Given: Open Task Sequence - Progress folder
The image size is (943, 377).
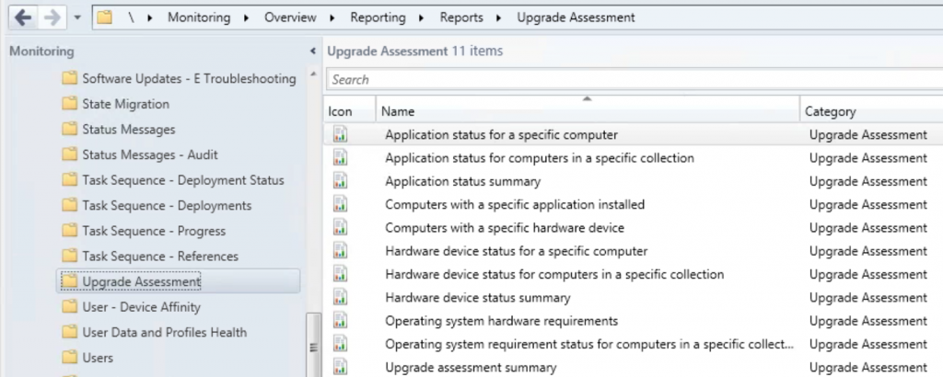Looking at the screenshot, I should pyautogui.click(x=144, y=231).
